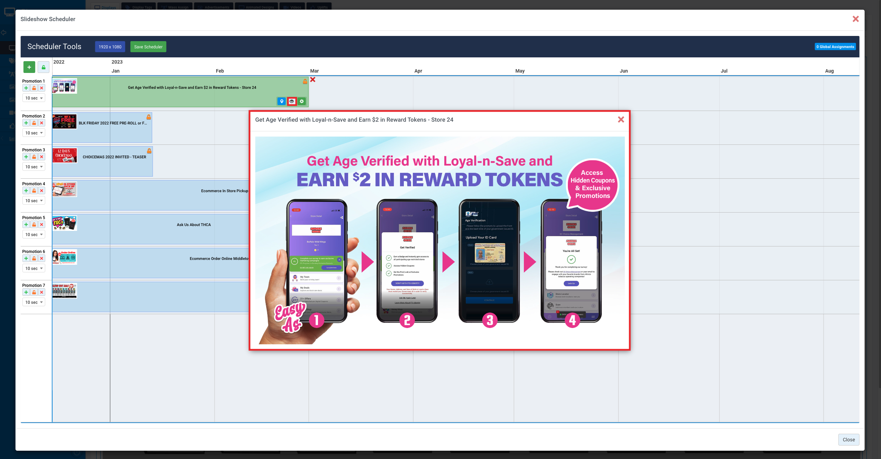881x459 pixels.
Task: Add a slide to Promotion 2
Action: coord(26,123)
